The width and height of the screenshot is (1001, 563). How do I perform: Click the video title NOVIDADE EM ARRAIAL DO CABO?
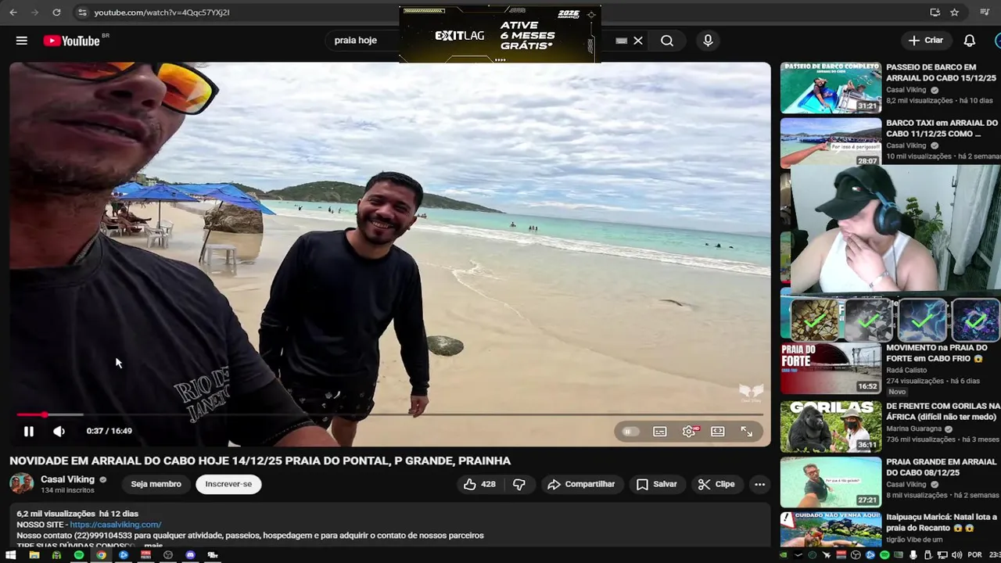[260, 461]
